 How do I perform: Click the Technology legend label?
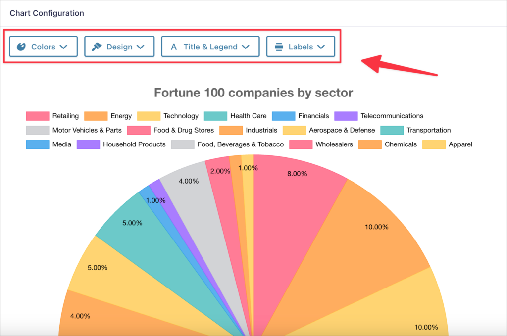(x=181, y=116)
